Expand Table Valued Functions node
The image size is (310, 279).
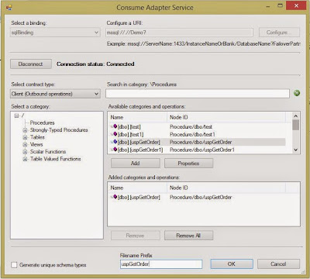(x=25, y=159)
